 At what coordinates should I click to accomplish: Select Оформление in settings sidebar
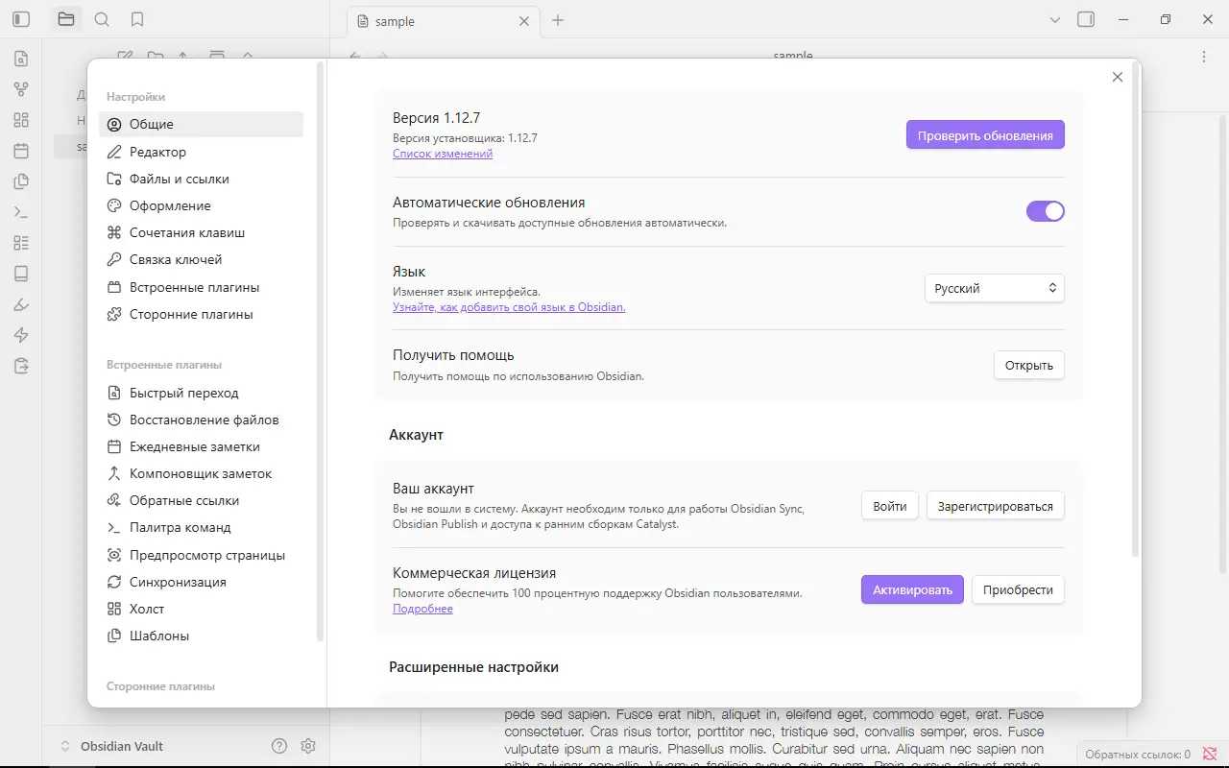click(x=170, y=205)
